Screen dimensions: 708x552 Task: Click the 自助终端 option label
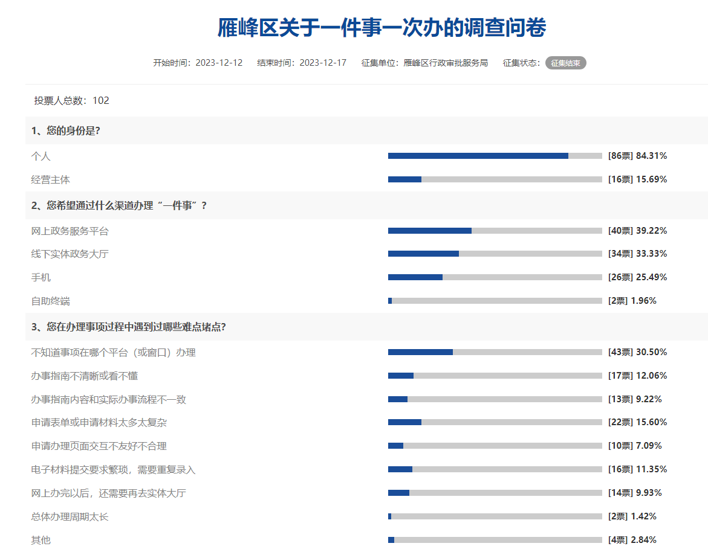coord(51,301)
